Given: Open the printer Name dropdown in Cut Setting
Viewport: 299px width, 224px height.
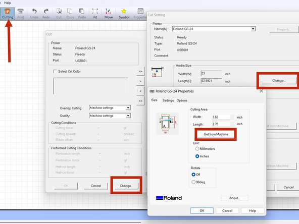Looking at the screenshot, I should point(214,29).
